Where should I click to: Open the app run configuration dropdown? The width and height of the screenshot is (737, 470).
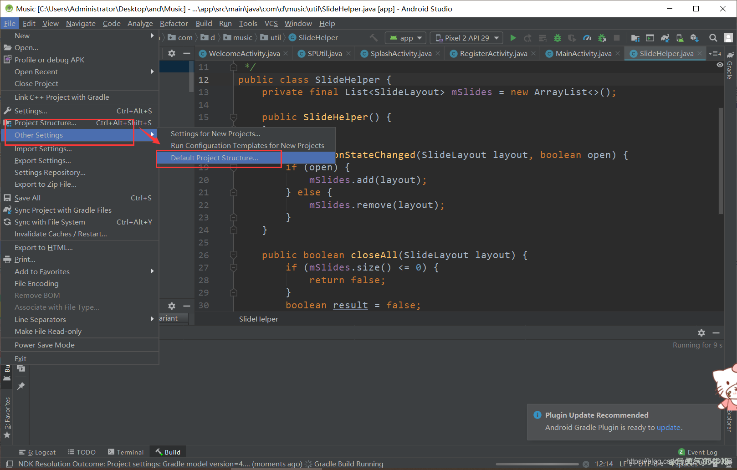(405, 38)
